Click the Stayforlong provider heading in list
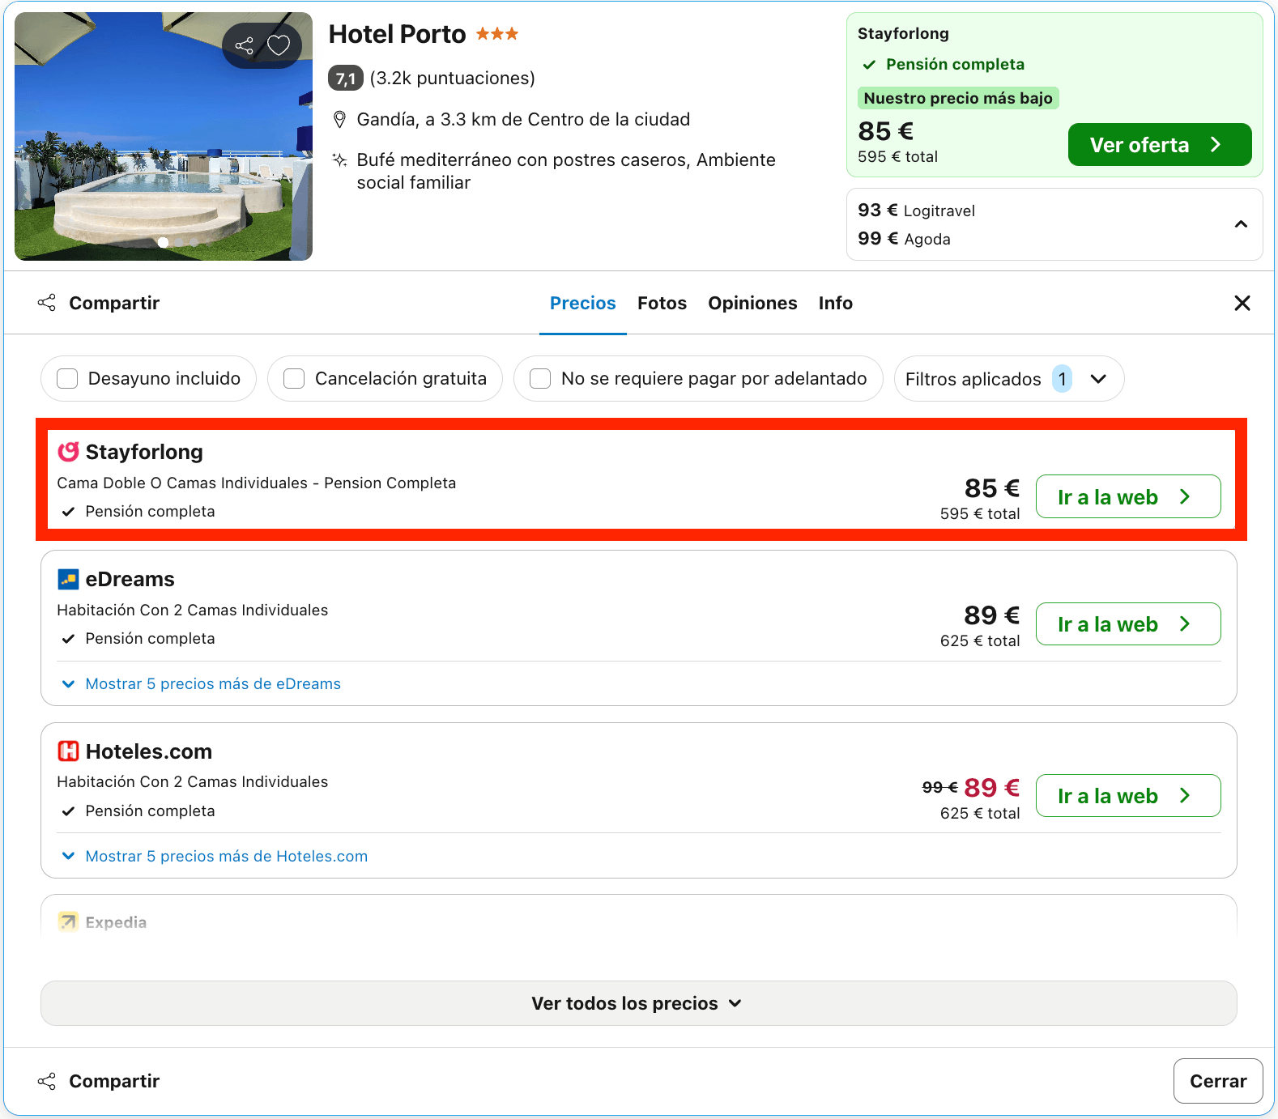 point(144,452)
